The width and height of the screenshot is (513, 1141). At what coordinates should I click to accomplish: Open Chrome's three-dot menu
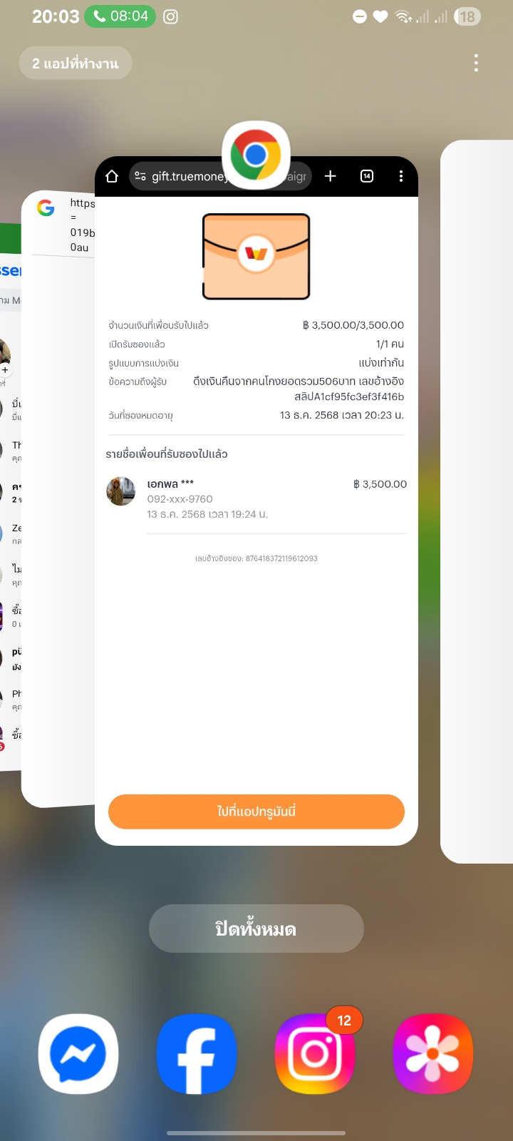[401, 176]
